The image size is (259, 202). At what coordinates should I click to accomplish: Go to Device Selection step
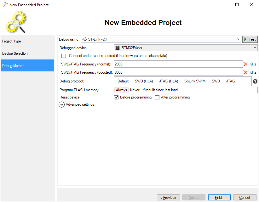click(28, 53)
